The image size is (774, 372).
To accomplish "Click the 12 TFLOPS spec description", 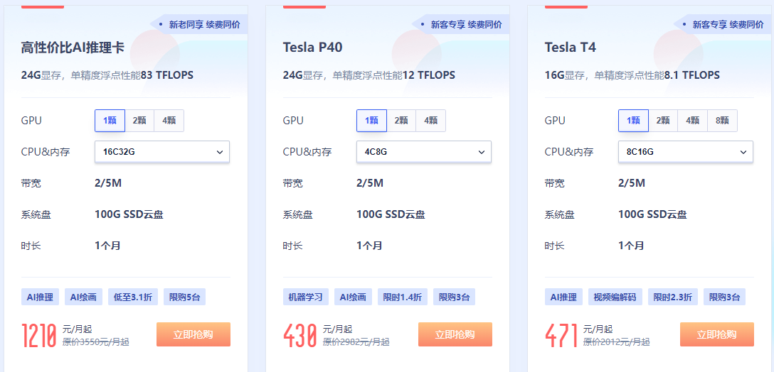I will click(369, 75).
